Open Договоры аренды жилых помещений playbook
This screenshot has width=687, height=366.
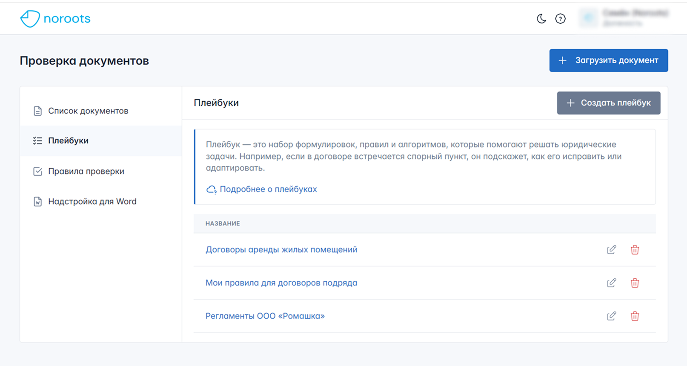coord(281,249)
